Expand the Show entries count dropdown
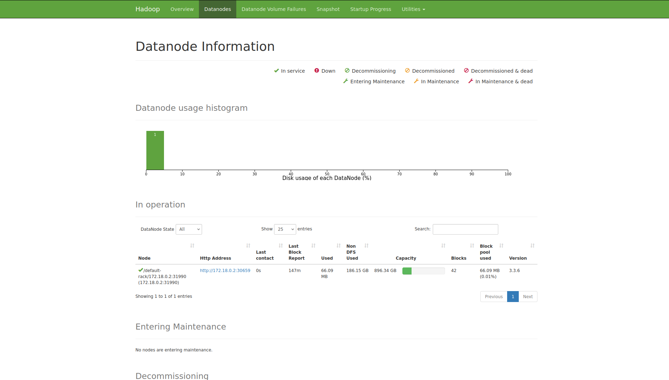This screenshot has width=669, height=380. (x=285, y=229)
